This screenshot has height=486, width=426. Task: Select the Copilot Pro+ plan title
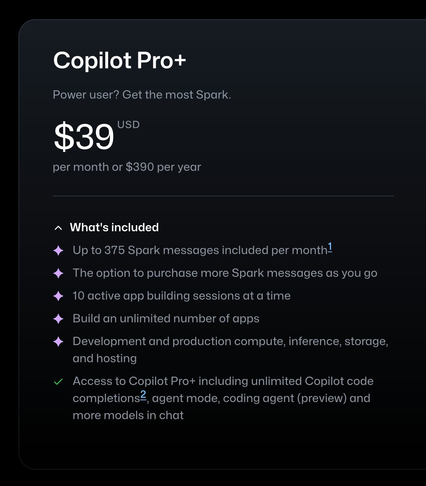[119, 60]
